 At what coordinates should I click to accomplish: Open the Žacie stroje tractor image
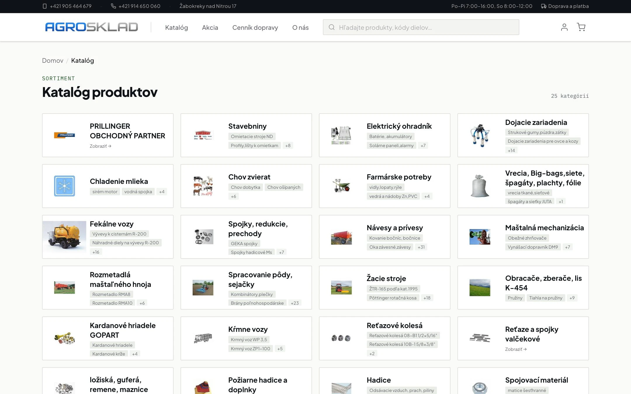point(341,287)
